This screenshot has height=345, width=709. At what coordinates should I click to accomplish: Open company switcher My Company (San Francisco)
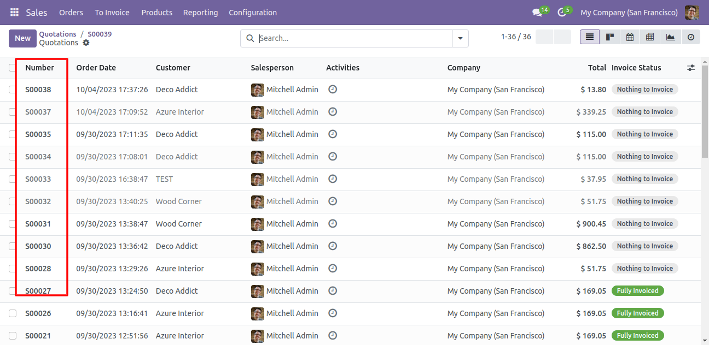pos(629,12)
